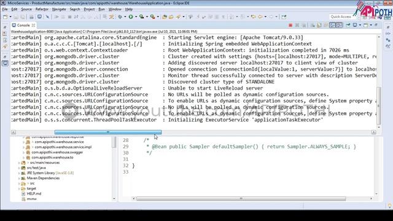
Task: Open a console from main toolbar icon
Action: [39, 17]
